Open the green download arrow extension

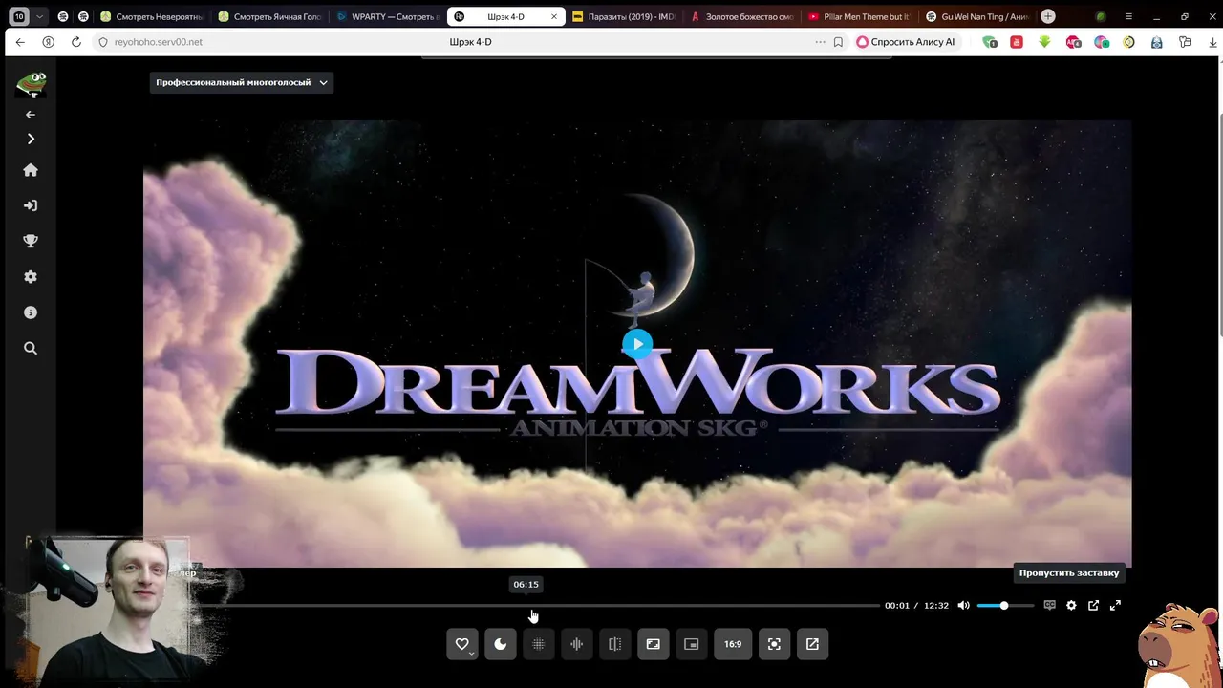click(1044, 42)
